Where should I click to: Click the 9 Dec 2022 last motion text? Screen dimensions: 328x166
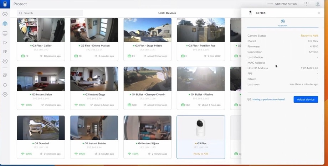tap(214, 56)
